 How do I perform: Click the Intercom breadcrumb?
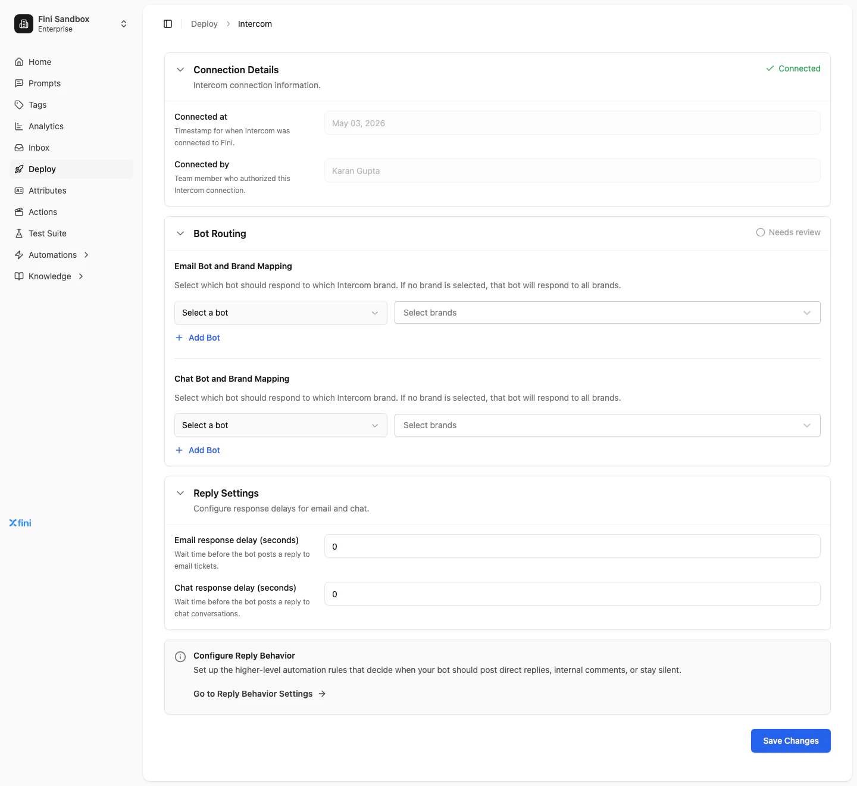coord(255,24)
